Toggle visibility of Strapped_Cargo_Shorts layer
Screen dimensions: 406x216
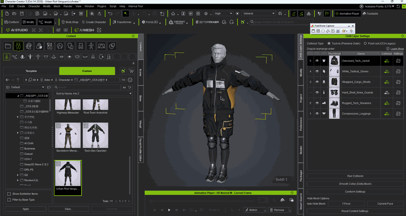(317, 82)
